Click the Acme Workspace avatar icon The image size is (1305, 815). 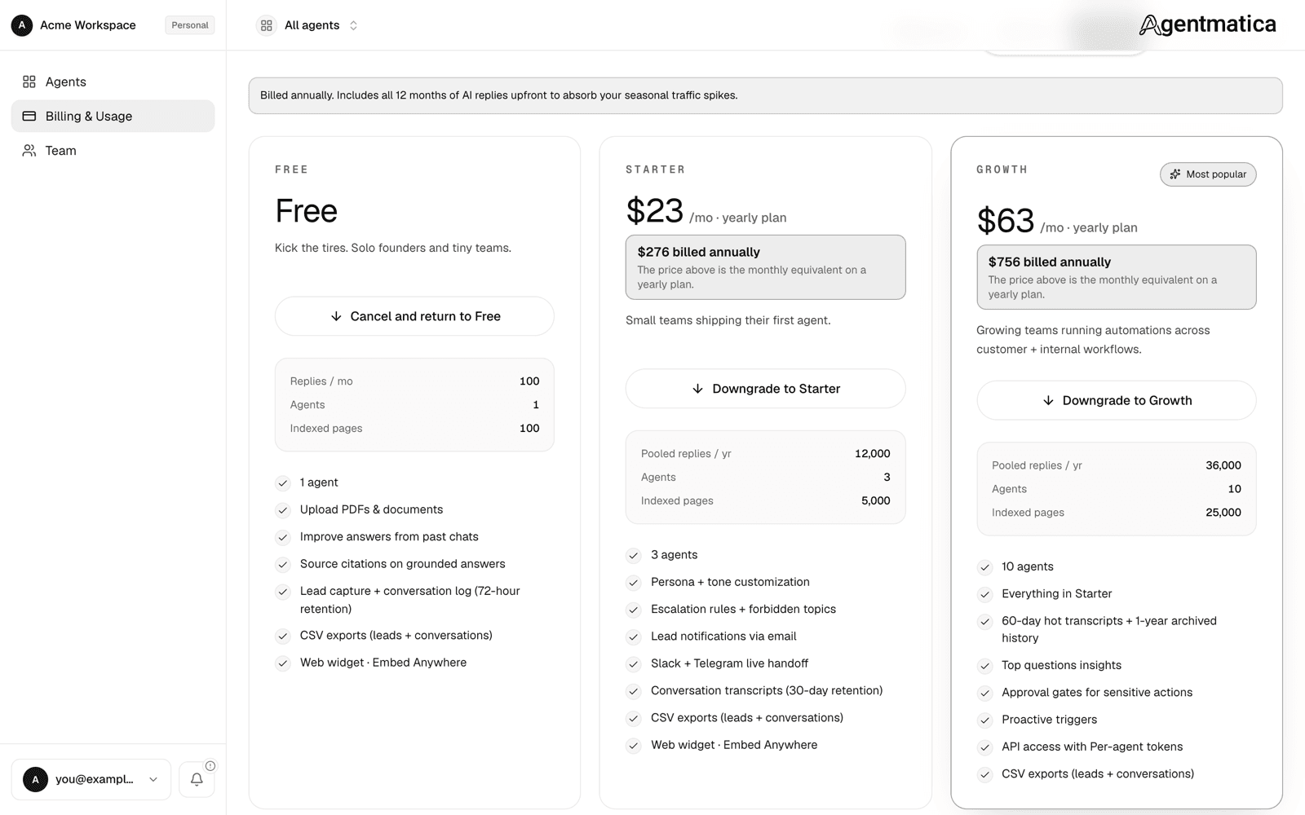[x=22, y=25]
